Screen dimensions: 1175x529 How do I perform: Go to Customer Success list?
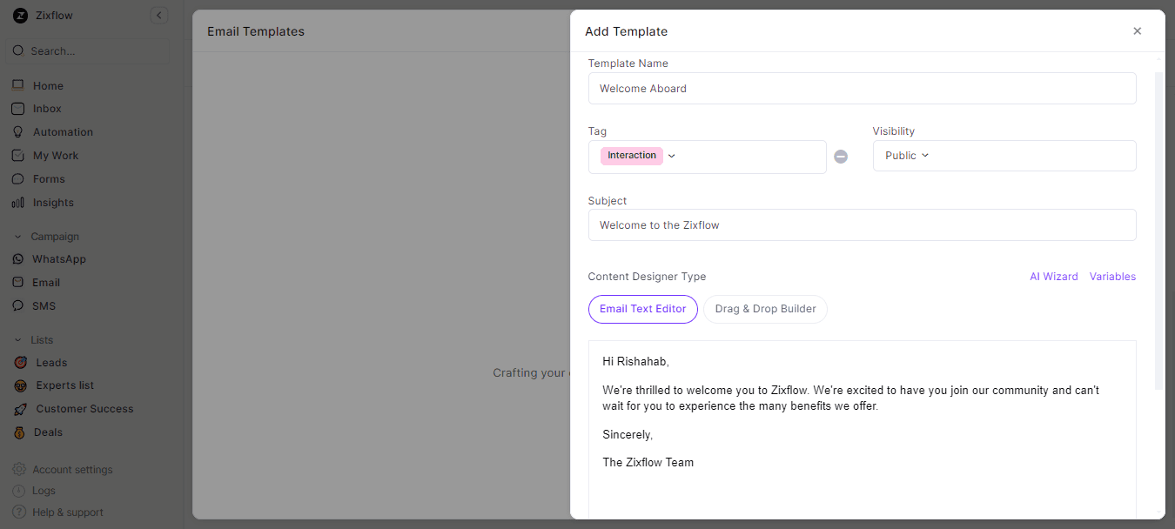[x=84, y=409]
